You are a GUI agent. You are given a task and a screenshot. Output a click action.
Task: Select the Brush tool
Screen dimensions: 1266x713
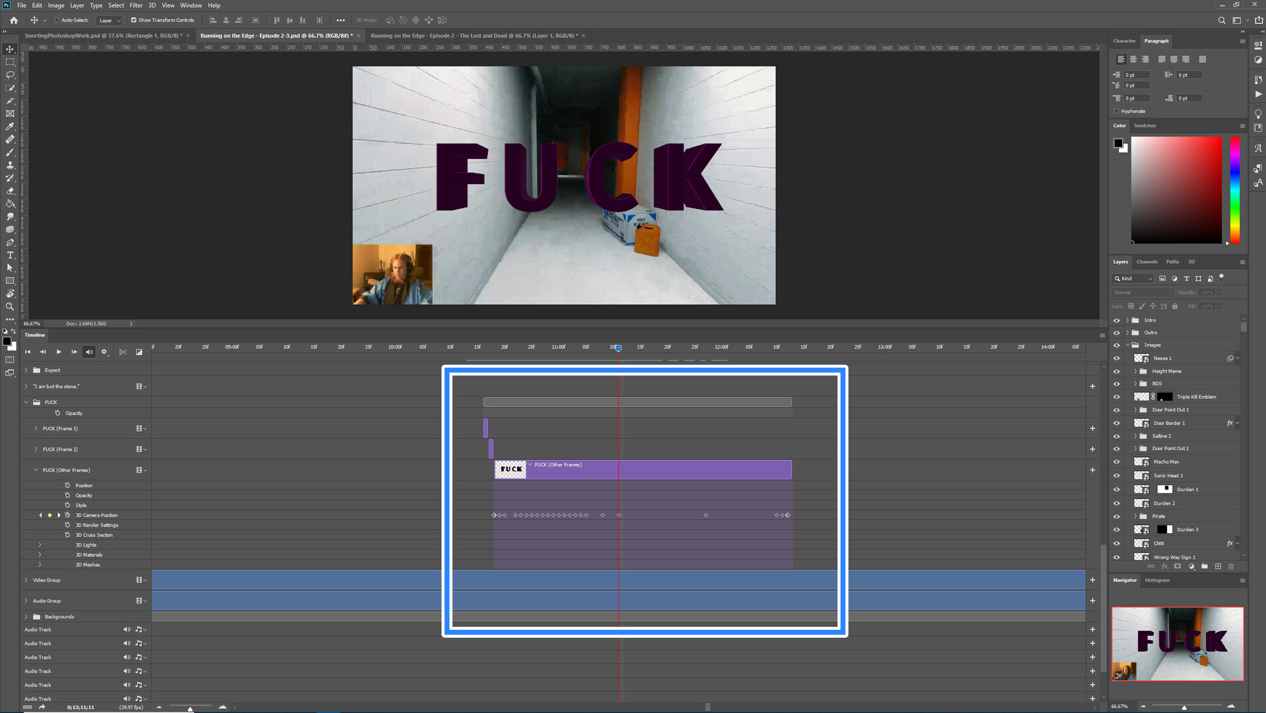click(x=10, y=152)
